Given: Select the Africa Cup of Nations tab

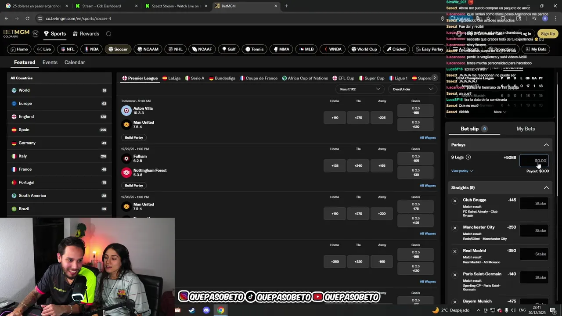Looking at the screenshot, I should tap(305, 78).
